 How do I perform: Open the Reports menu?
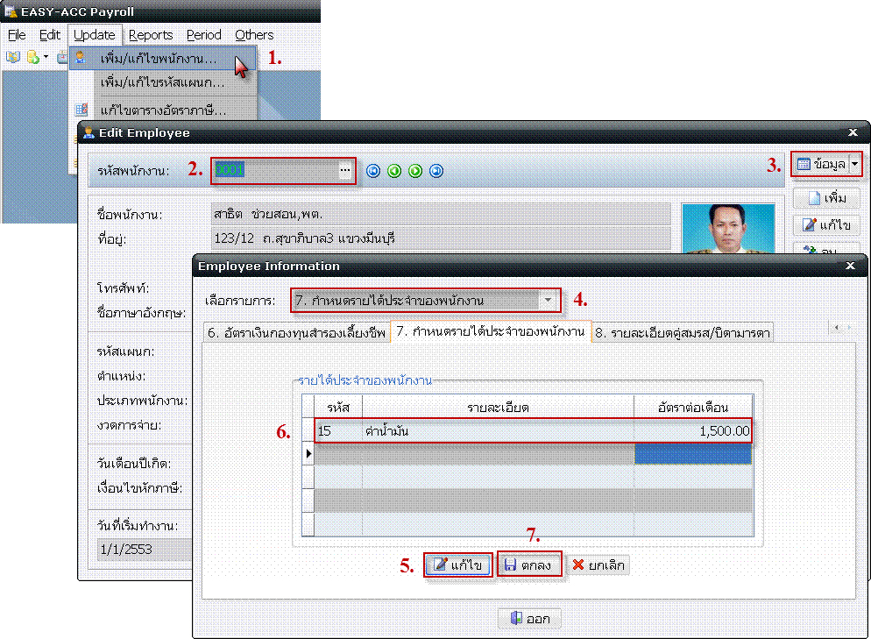(x=151, y=35)
